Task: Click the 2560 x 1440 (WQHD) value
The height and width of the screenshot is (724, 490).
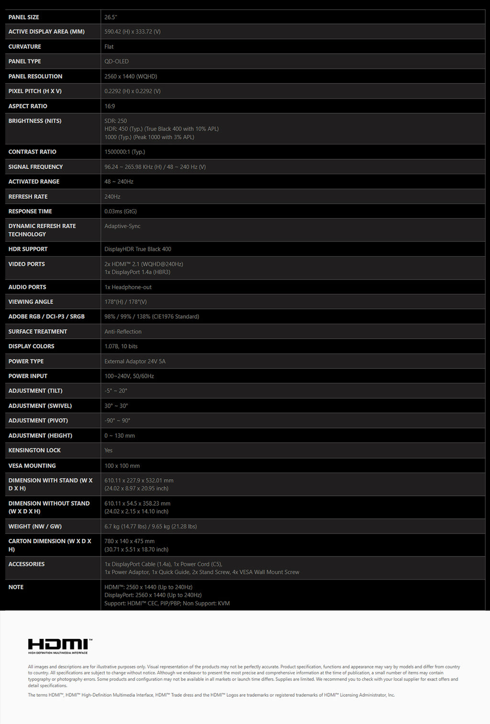Action: (131, 77)
